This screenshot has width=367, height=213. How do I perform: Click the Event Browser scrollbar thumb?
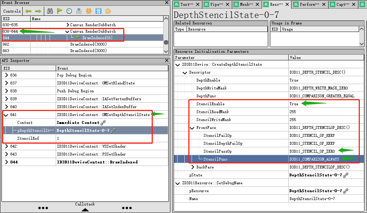166,42
